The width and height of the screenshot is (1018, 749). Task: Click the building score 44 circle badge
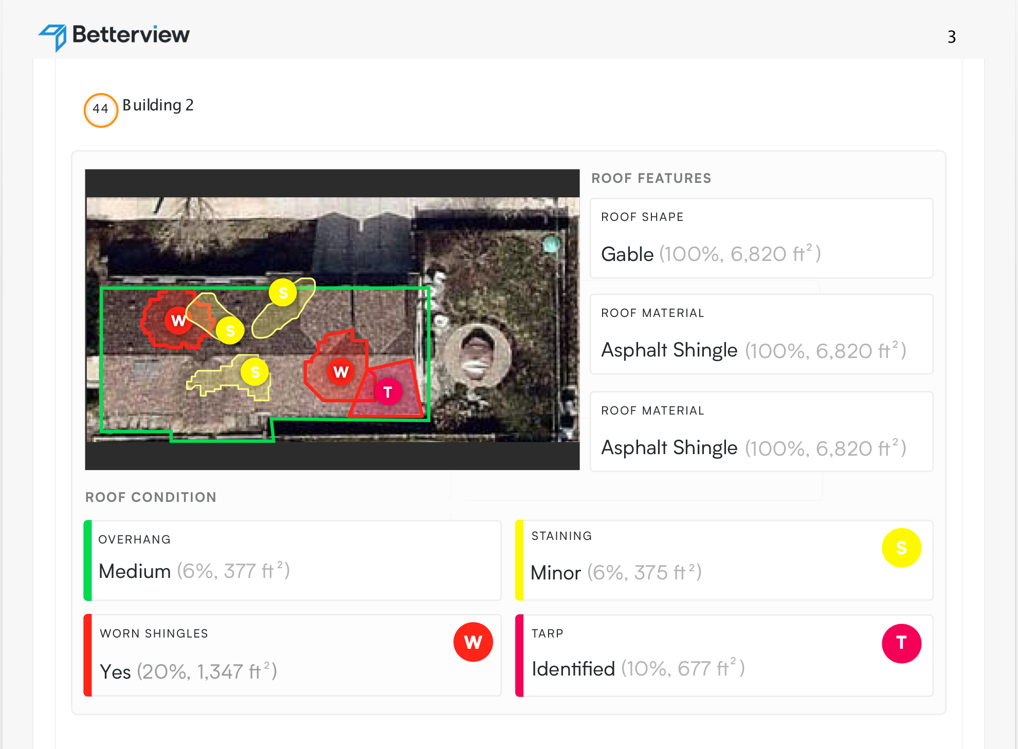[x=101, y=110]
